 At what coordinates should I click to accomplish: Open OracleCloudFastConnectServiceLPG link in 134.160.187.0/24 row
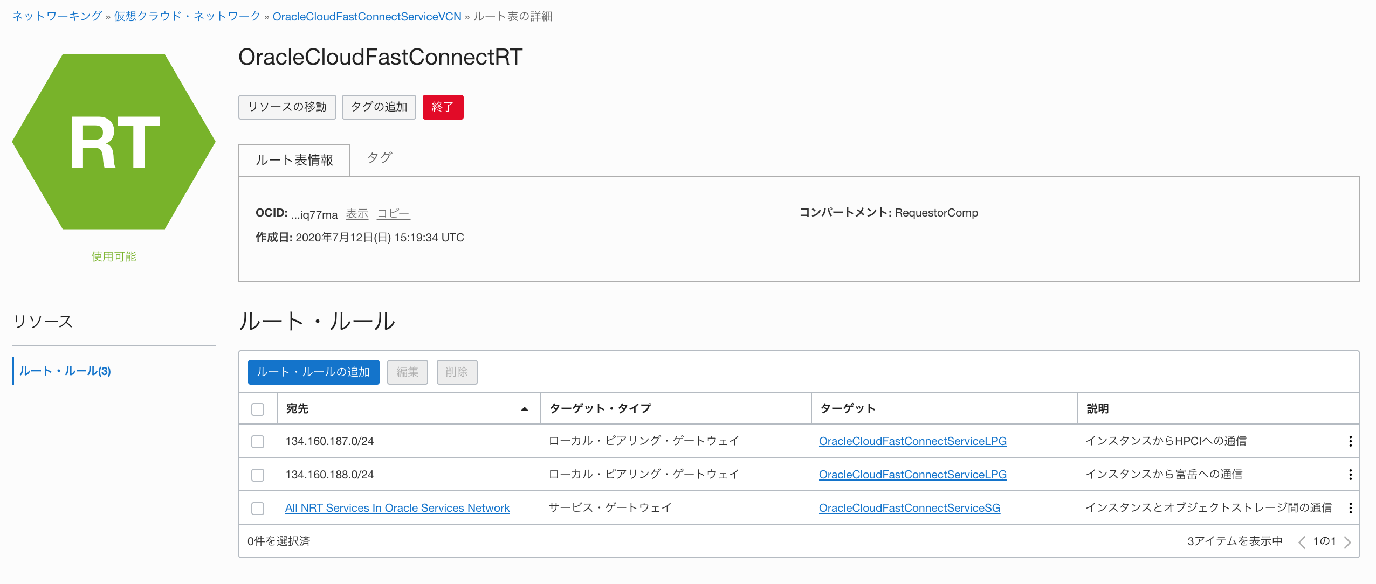[913, 441]
